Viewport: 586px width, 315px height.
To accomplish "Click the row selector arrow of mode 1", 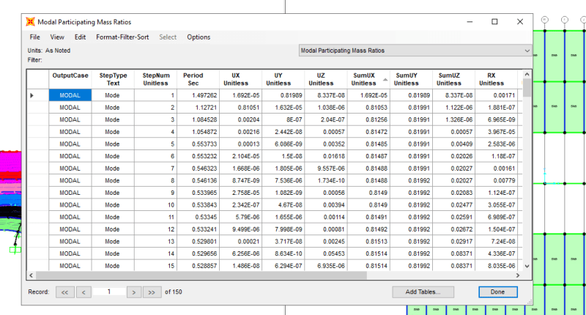I will coord(31,95).
